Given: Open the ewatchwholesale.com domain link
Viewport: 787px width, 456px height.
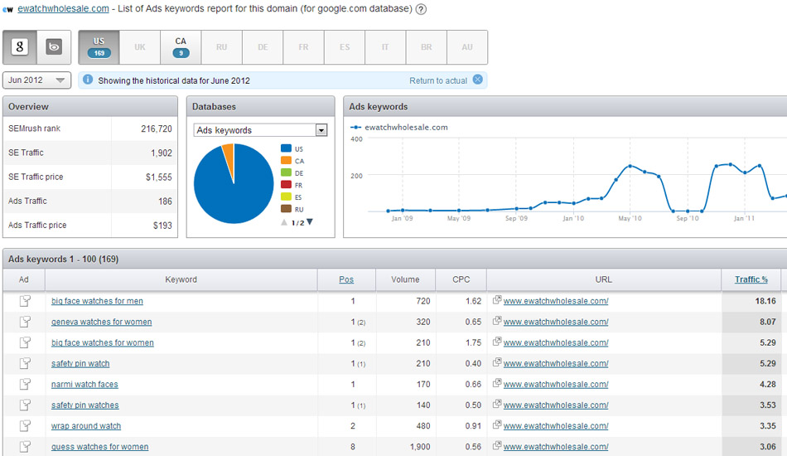Looking at the screenshot, I should pos(63,9).
